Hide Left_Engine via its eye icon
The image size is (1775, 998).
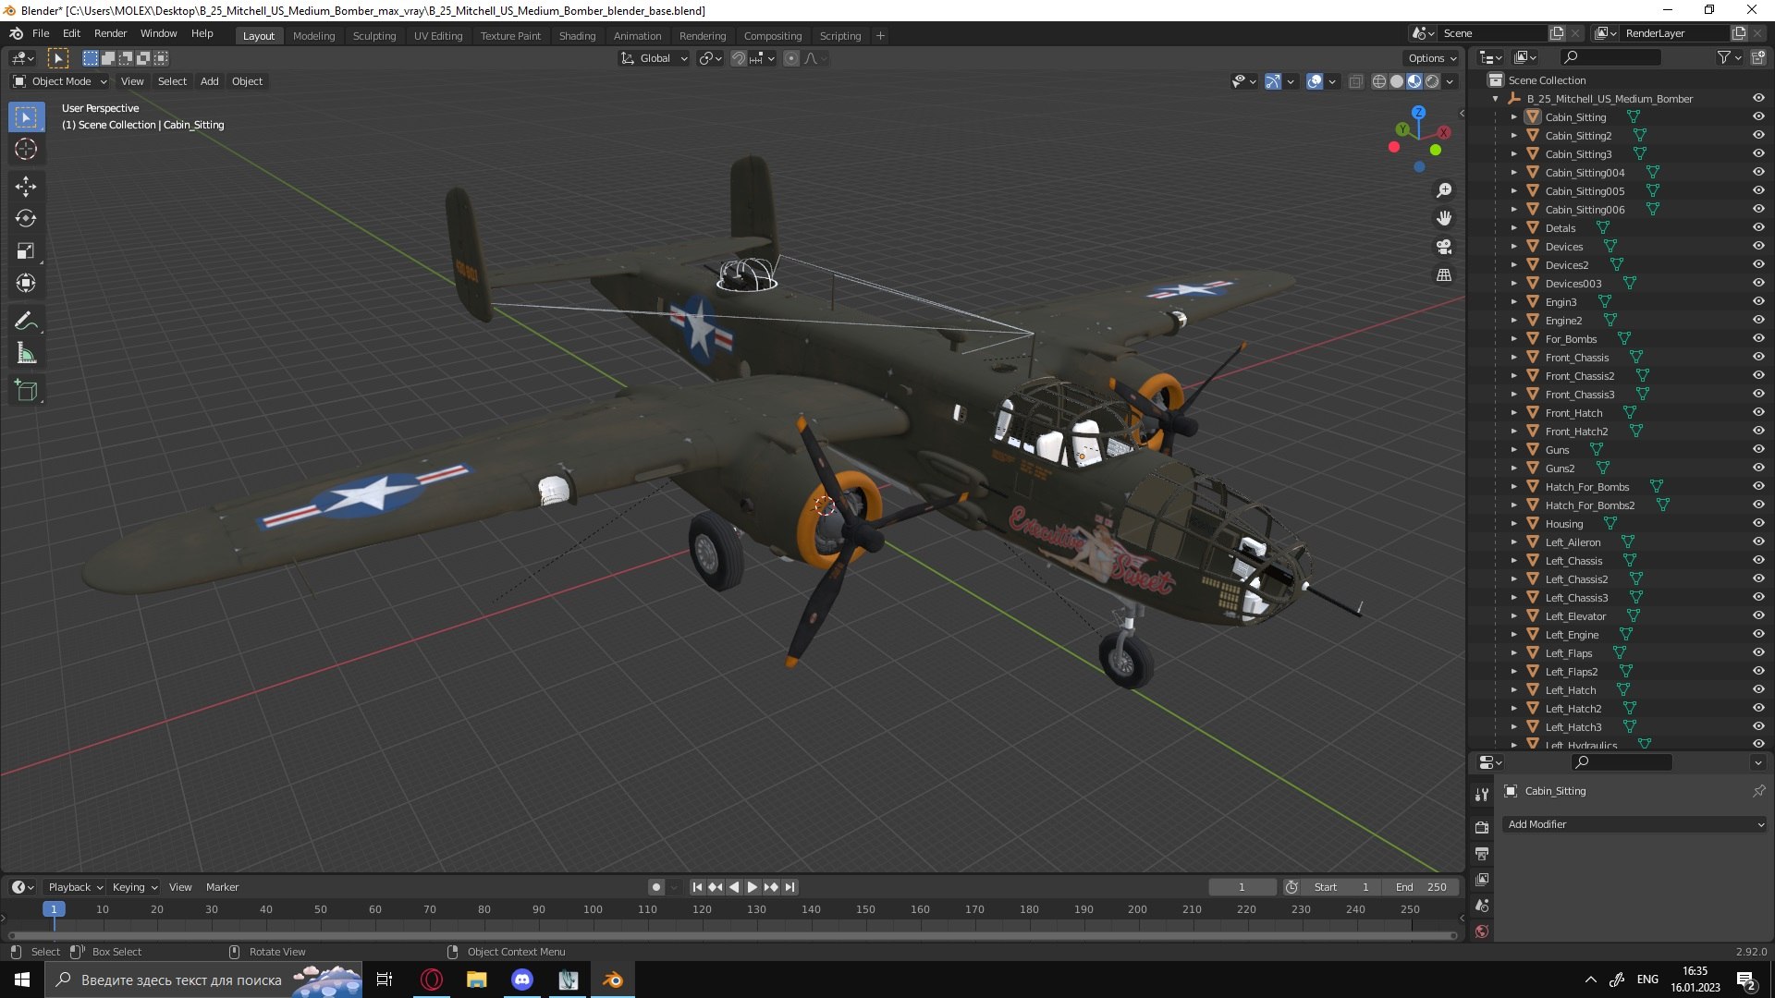pyautogui.click(x=1758, y=635)
